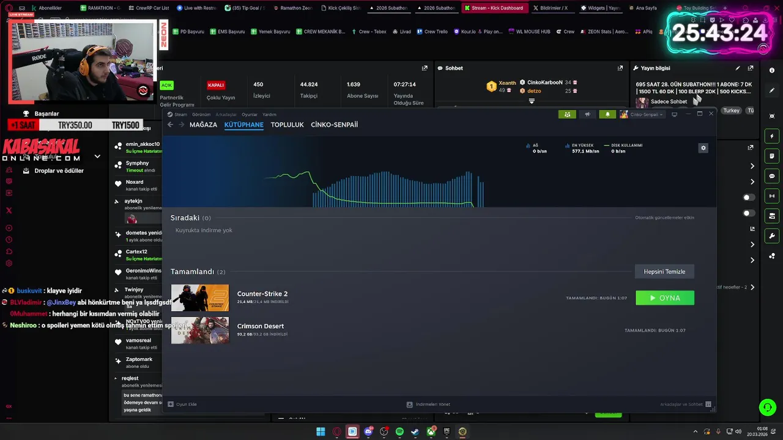Open Droplar ve ödüller in sidebar

pos(59,170)
